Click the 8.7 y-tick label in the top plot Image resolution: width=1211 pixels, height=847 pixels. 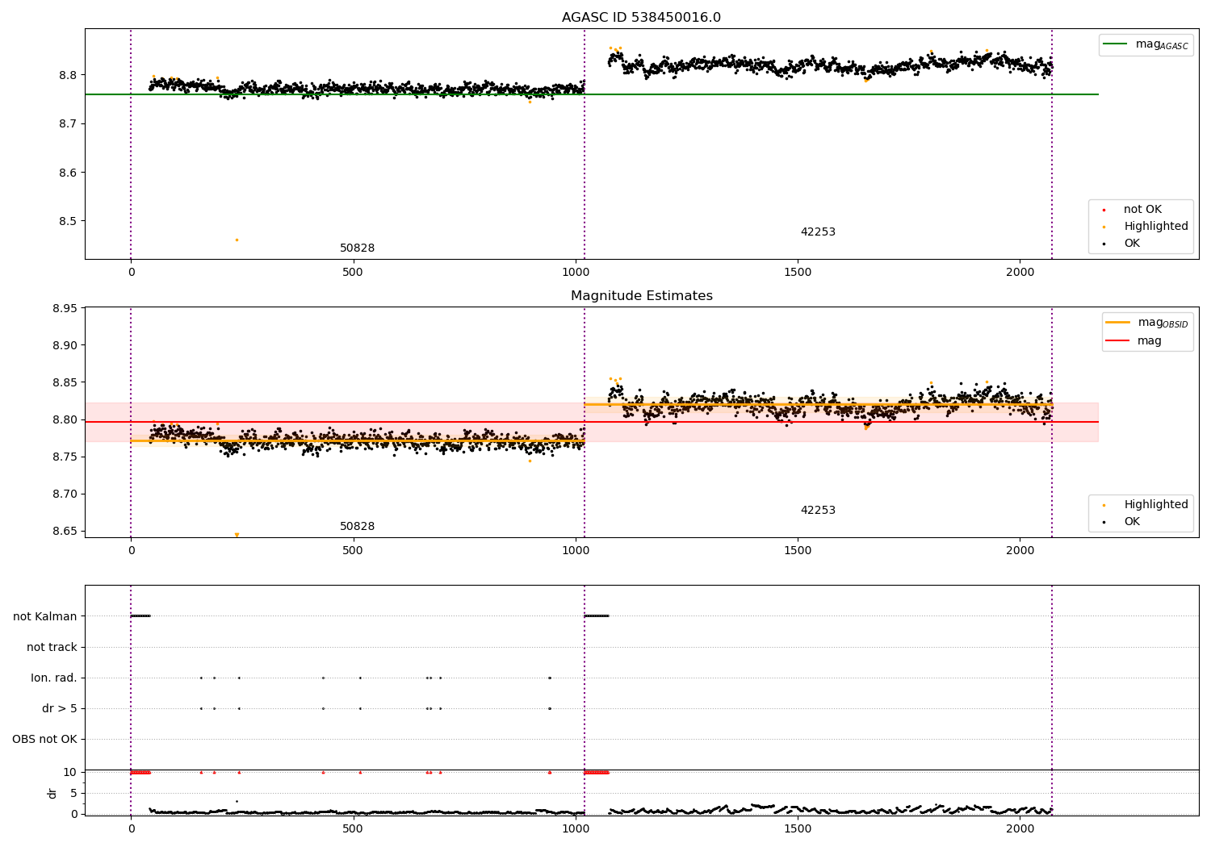coord(66,123)
